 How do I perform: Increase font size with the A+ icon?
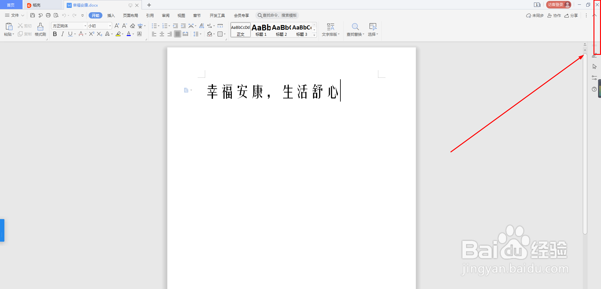coord(117,26)
